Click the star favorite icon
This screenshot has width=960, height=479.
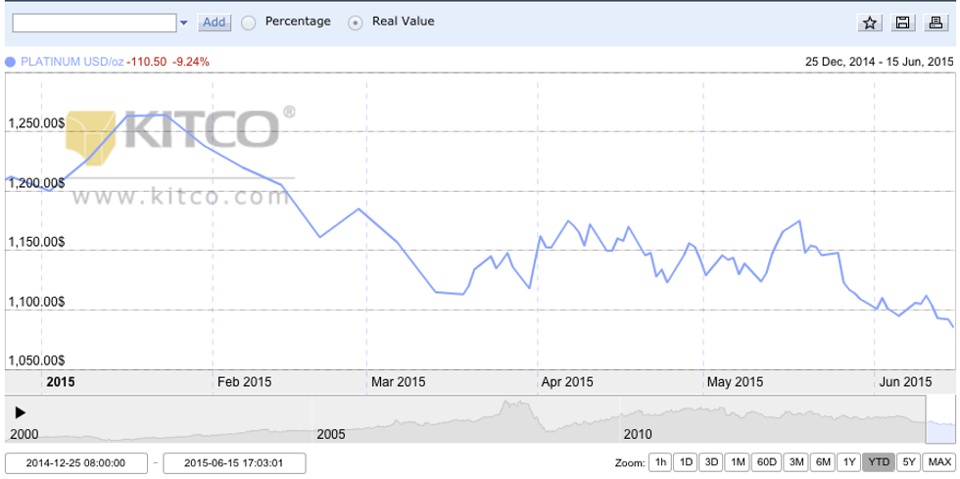pyautogui.click(x=870, y=23)
